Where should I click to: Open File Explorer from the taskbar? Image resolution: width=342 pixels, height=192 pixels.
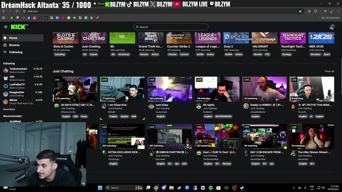coord(172,188)
